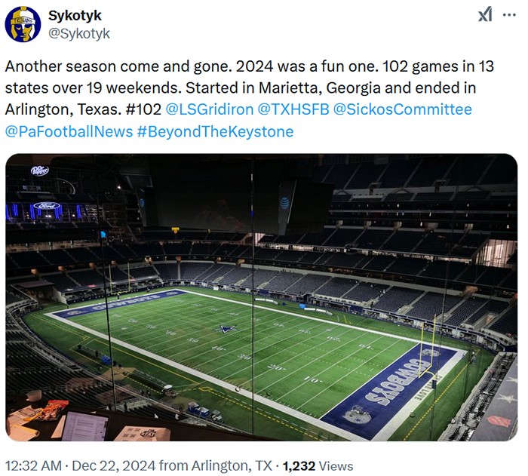This screenshot has width=528, height=476.
Task: Open the stadium photo attachment
Action: click(262, 297)
